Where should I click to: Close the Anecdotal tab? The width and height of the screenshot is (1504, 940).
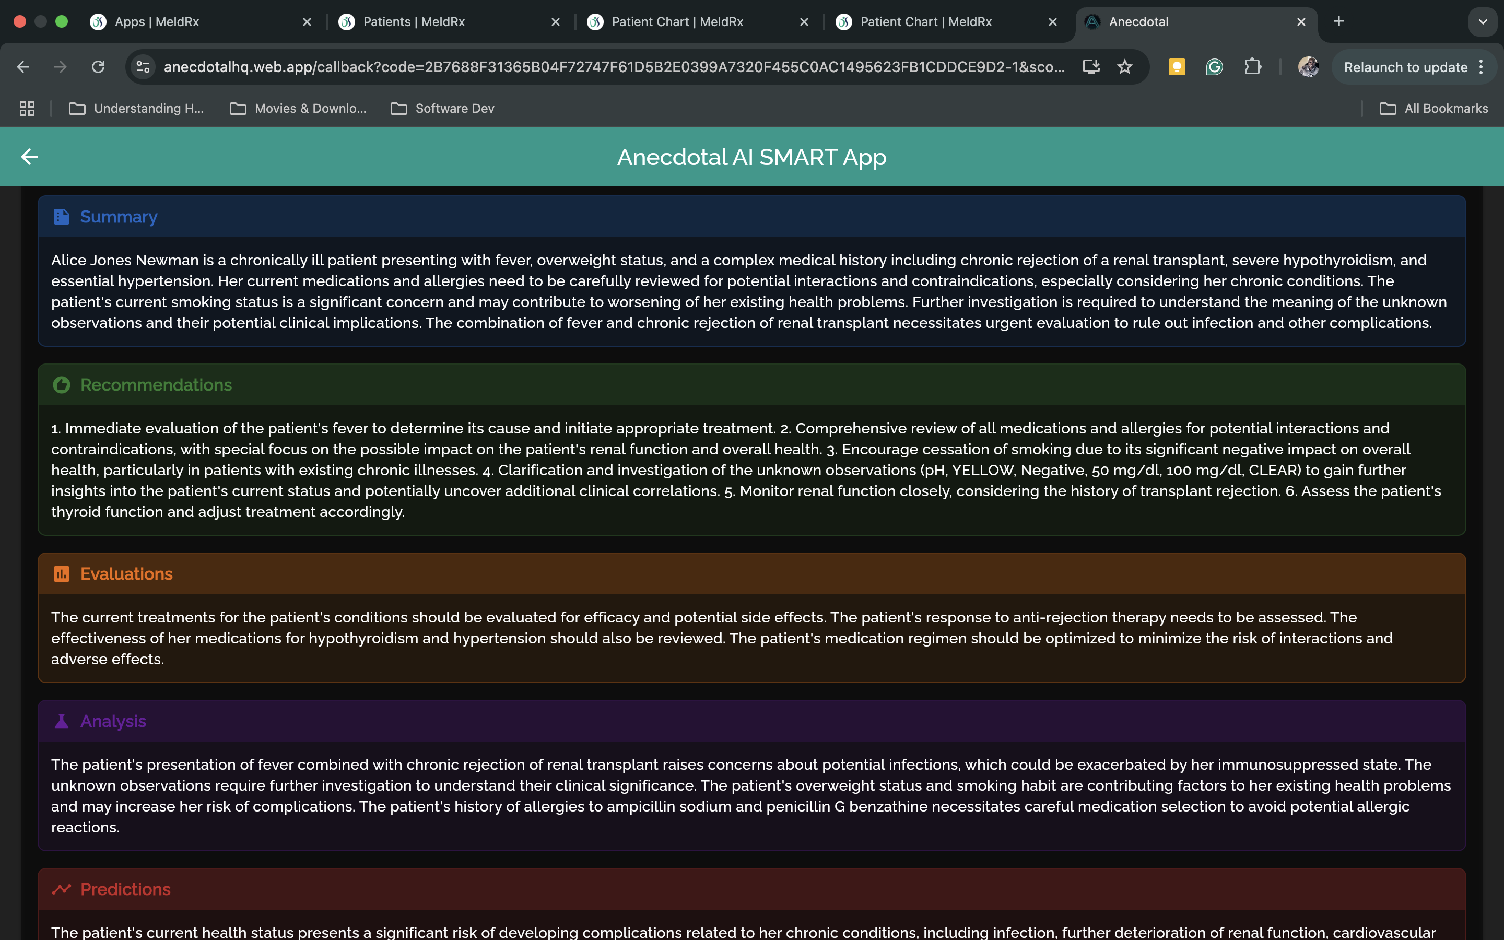pos(1301,22)
